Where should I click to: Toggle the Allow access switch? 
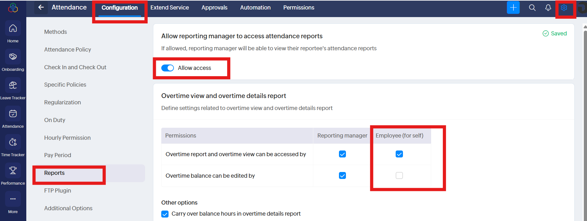pos(168,68)
